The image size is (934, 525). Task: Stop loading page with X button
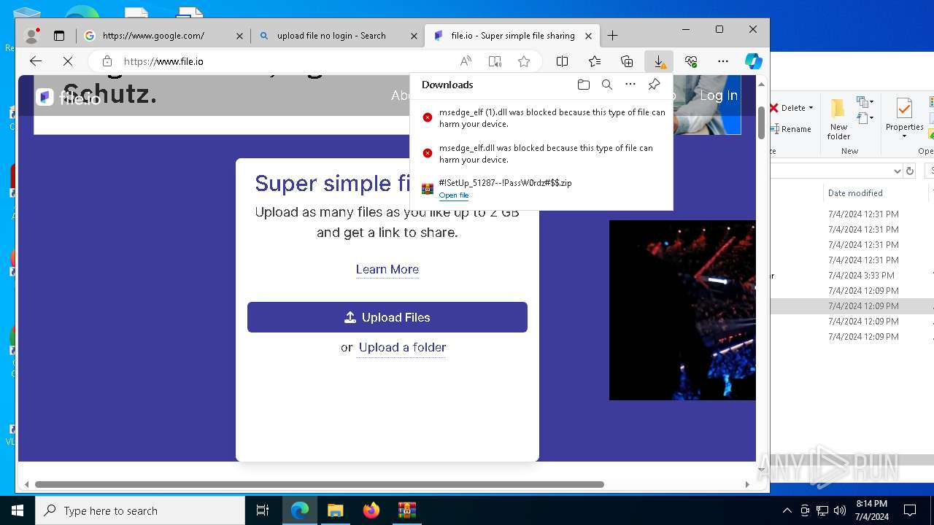coord(68,61)
